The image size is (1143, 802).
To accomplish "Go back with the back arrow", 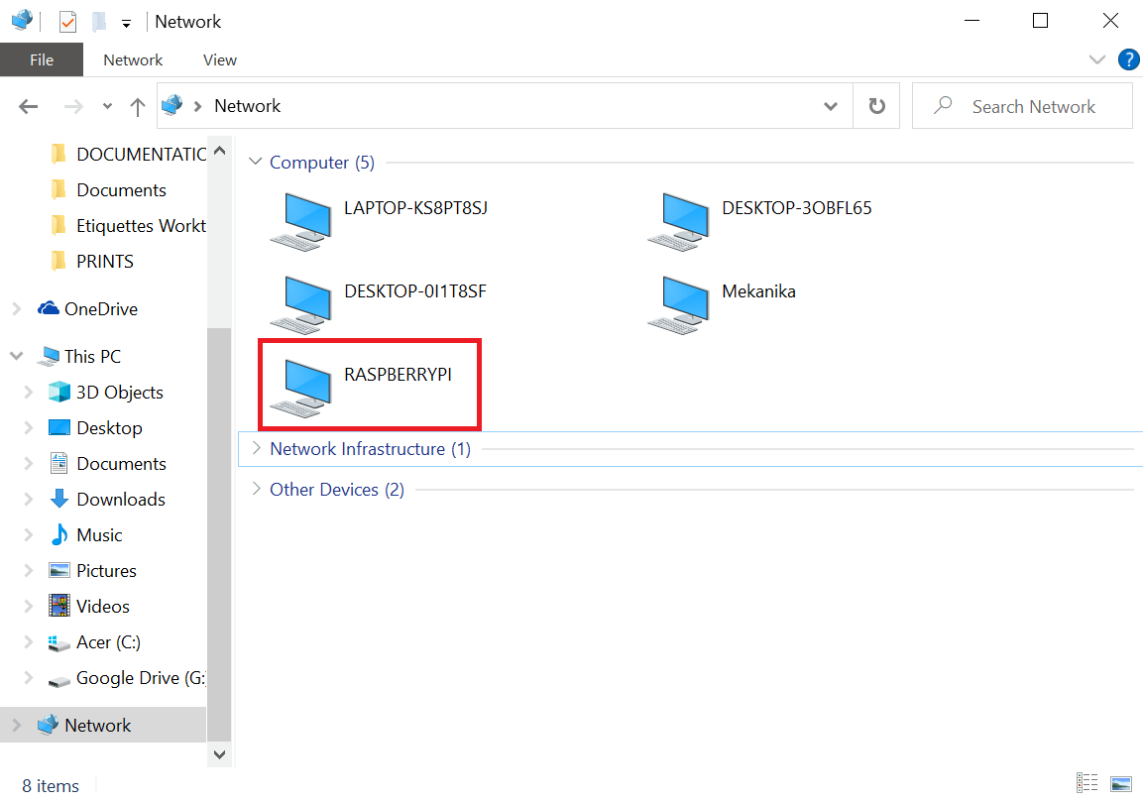I will (29, 107).
